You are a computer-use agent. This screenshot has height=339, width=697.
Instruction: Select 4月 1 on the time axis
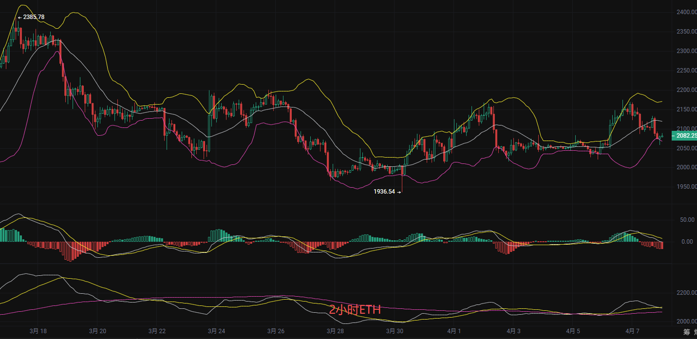[454, 331]
